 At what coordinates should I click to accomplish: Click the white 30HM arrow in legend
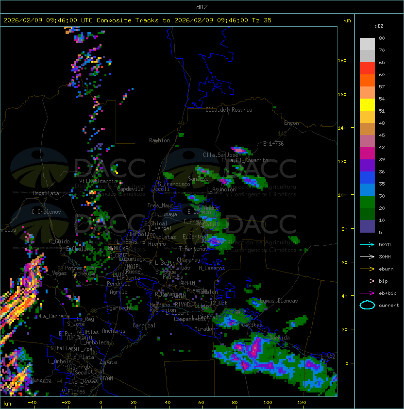pyautogui.click(x=367, y=256)
